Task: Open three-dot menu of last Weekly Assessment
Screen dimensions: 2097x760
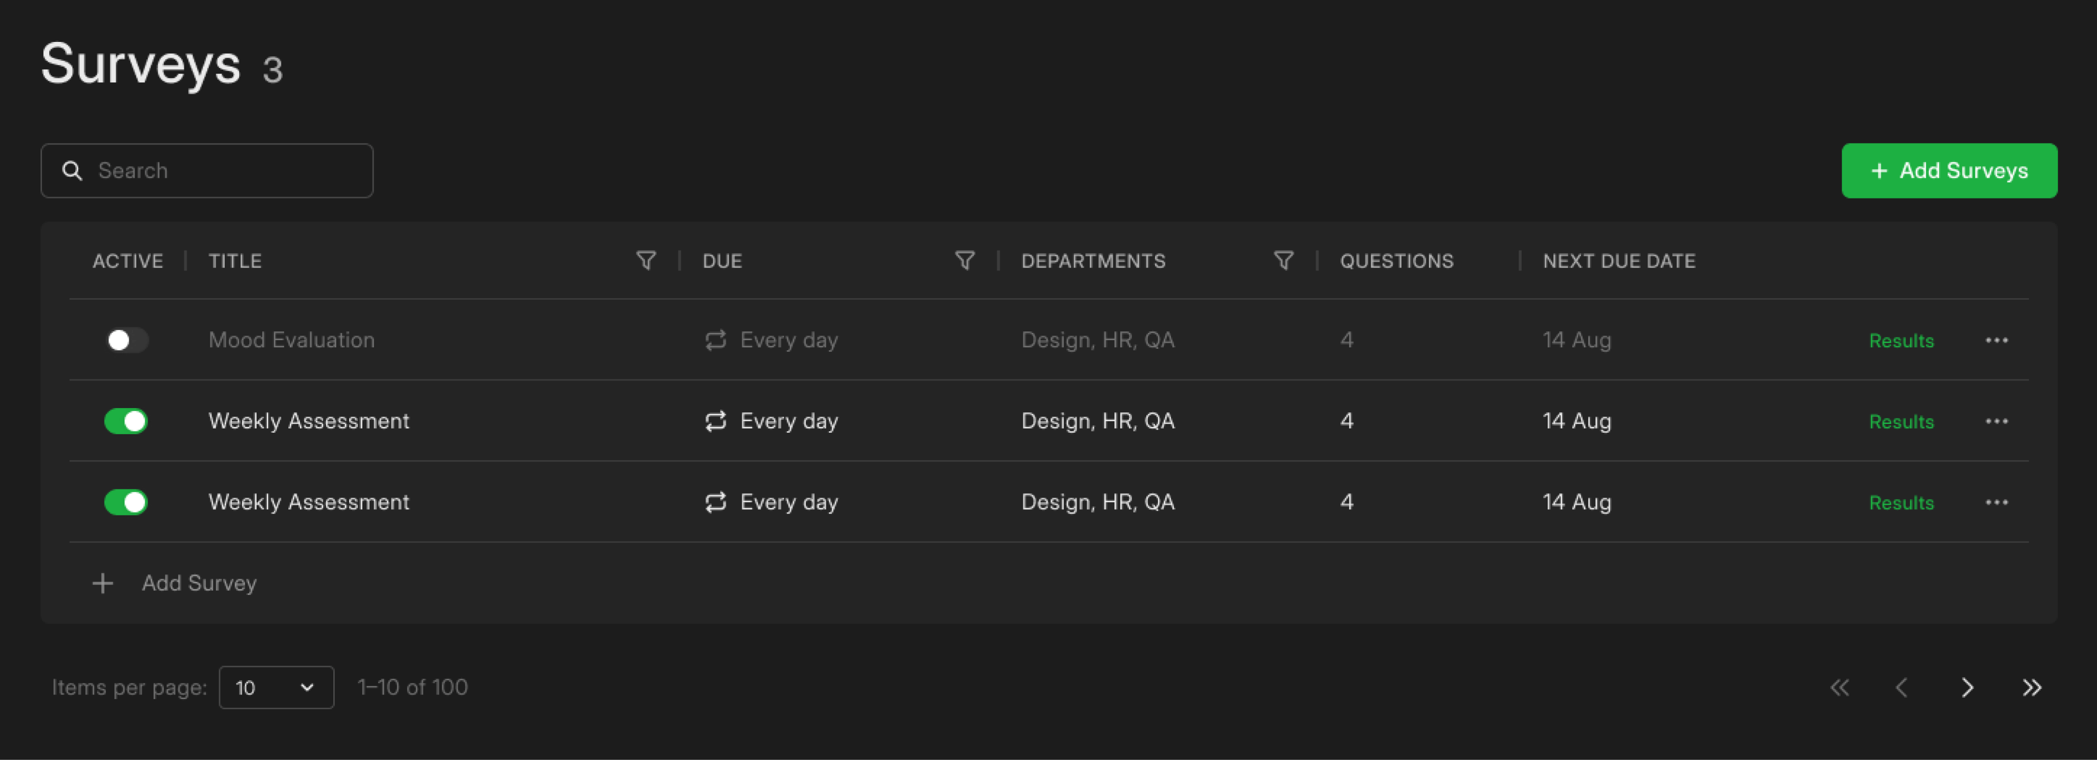Action: [1996, 502]
